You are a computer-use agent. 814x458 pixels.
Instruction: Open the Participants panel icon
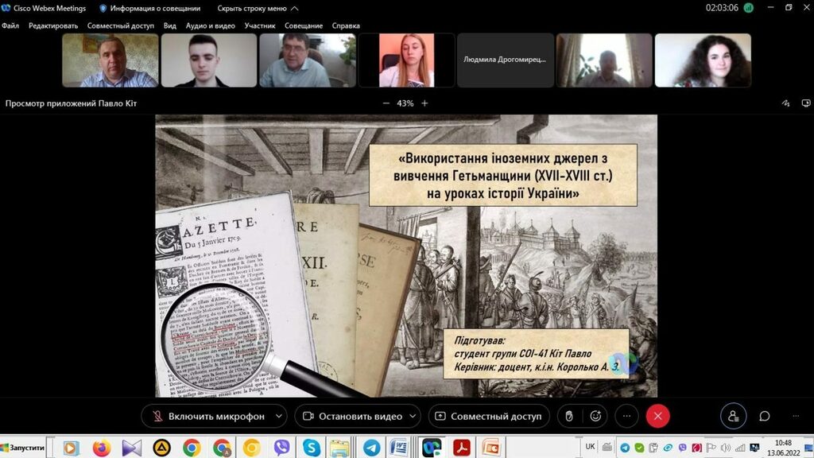tap(733, 416)
